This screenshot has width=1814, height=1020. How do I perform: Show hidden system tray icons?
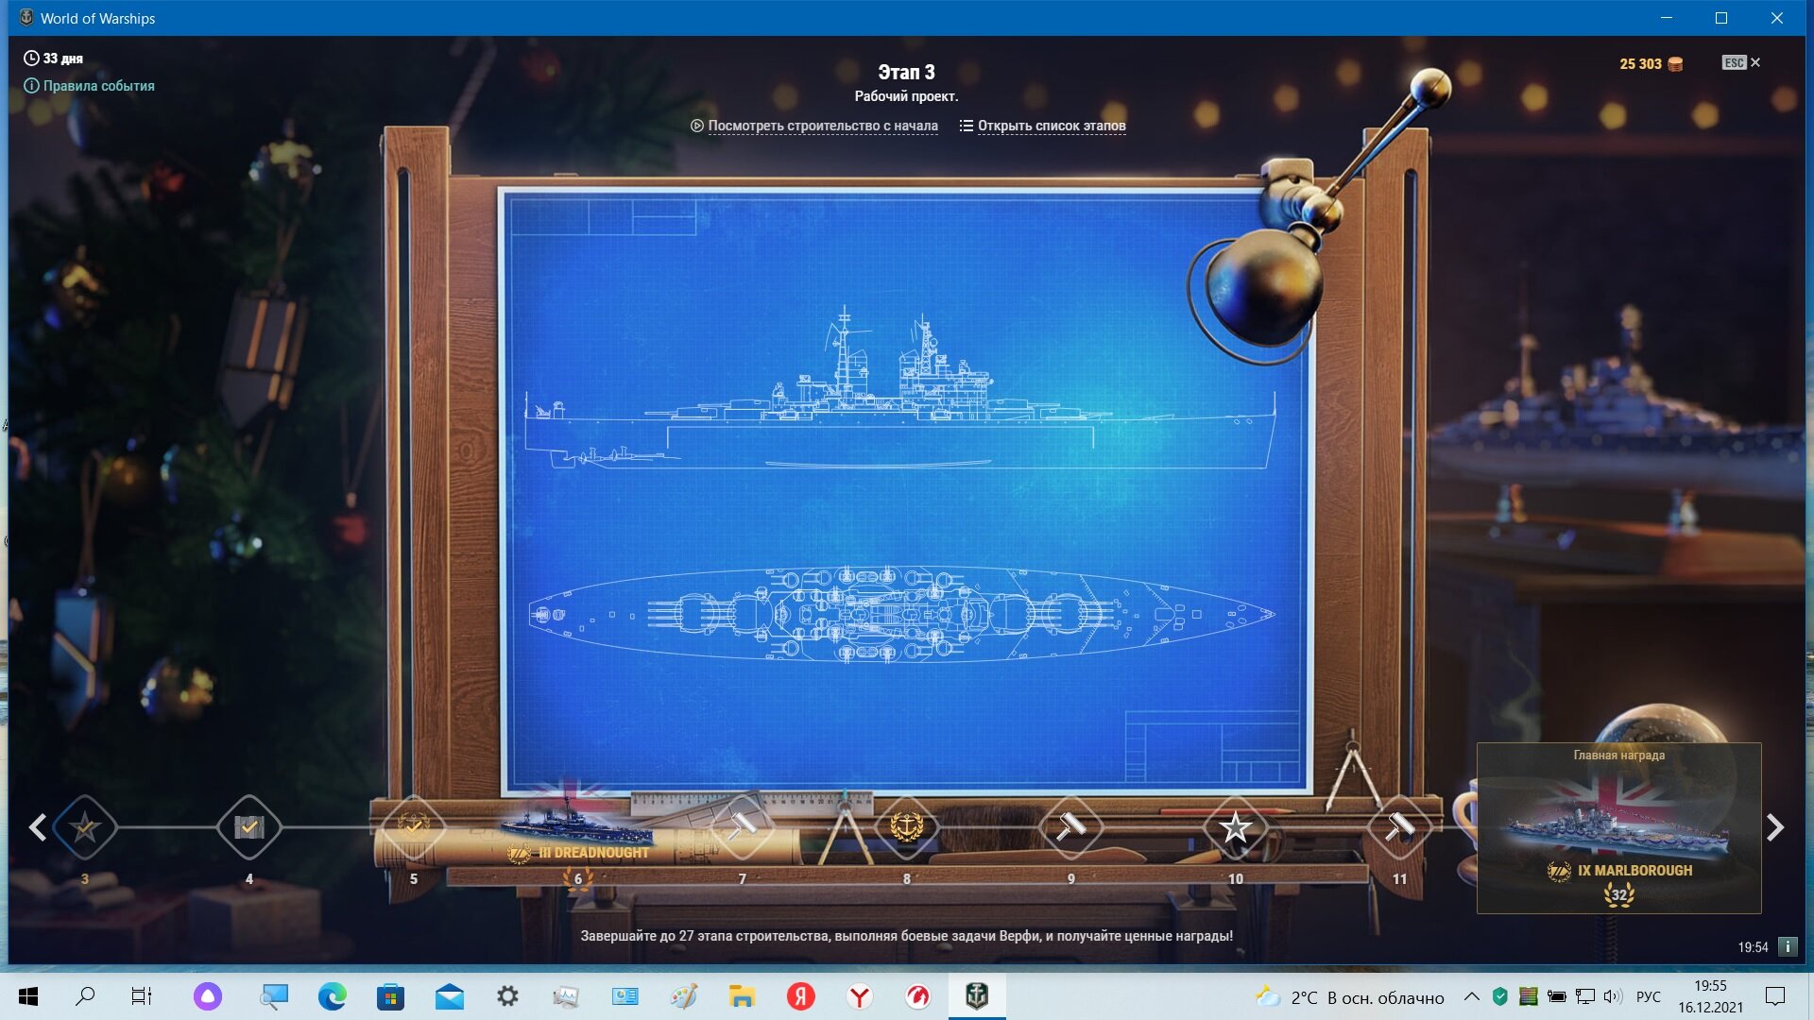(1471, 996)
